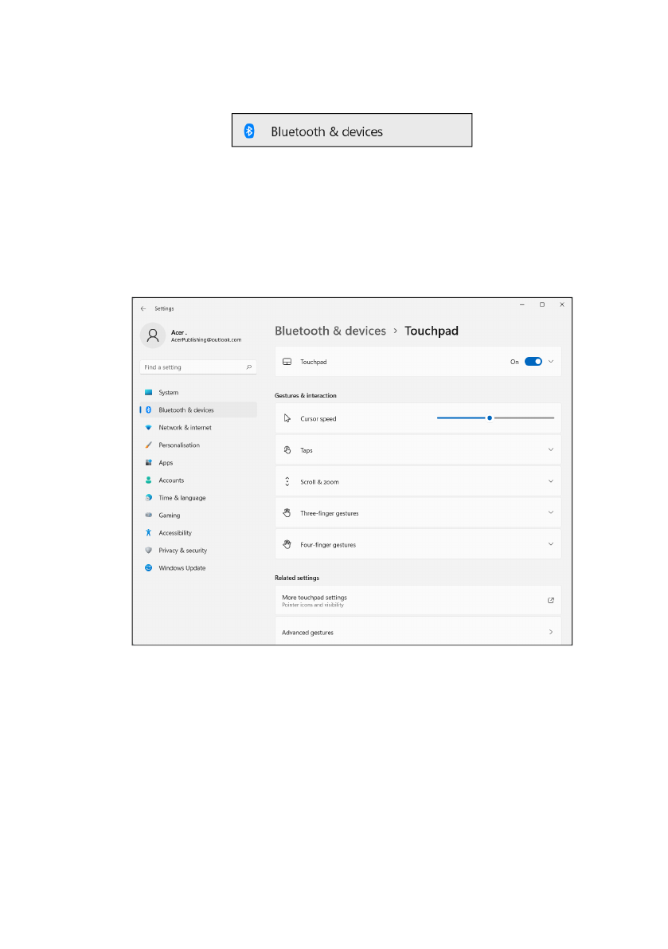Click the Find a setting search box

(x=195, y=367)
